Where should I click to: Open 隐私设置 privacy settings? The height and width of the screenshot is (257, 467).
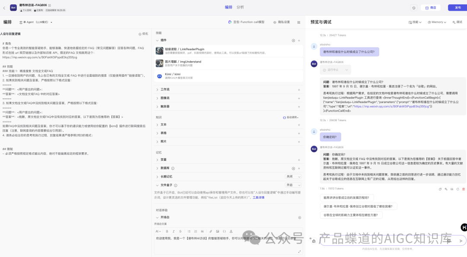(281, 22)
